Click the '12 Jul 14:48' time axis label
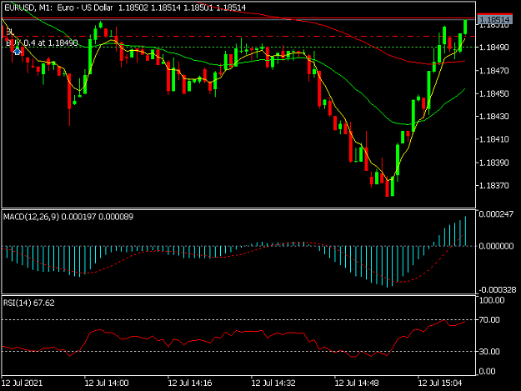 357,383
